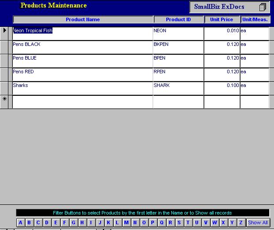The width and height of the screenshot is (274, 230).
Task: Select the Pens BLACK row selector
Action: (x=5, y=47)
